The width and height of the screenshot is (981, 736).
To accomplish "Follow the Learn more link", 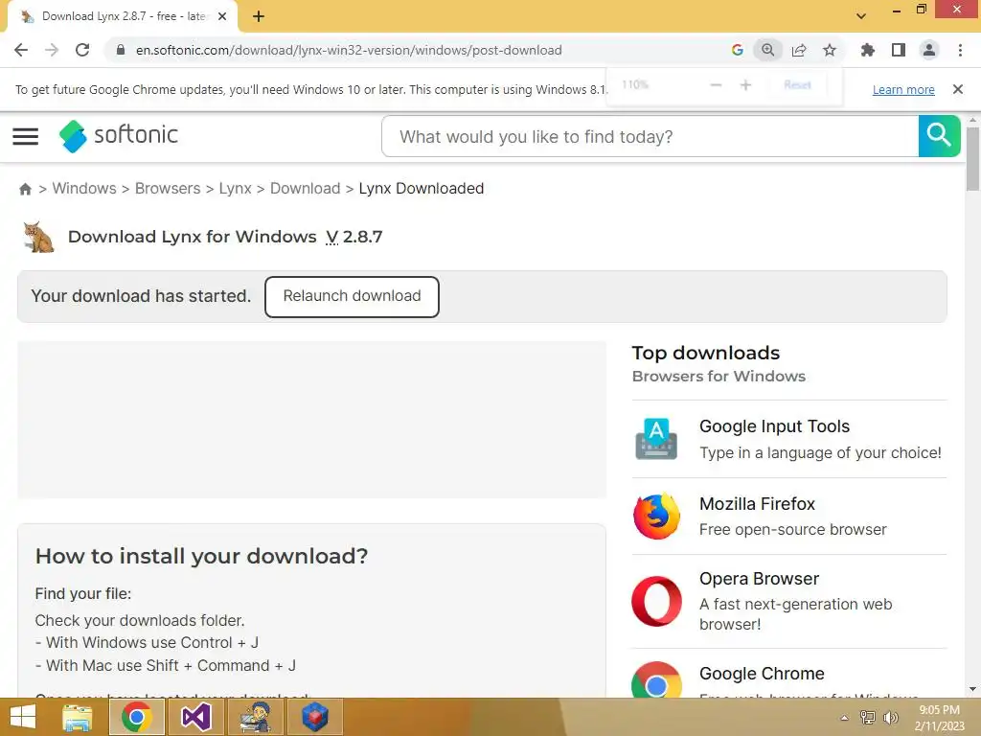I will [903, 89].
